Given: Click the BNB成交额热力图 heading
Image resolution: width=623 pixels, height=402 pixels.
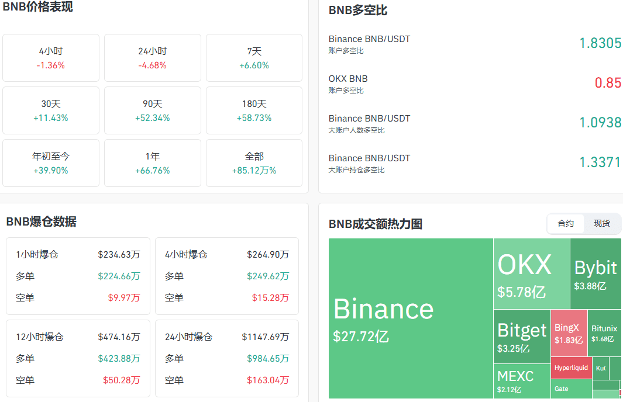Looking at the screenshot, I should (376, 224).
